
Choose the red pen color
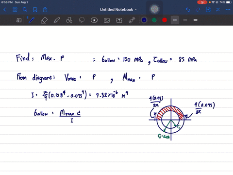click(165, 20)
